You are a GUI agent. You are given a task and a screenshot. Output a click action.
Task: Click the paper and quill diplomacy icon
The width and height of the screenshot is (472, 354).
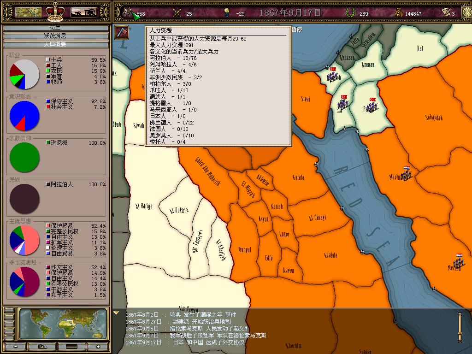point(445,13)
